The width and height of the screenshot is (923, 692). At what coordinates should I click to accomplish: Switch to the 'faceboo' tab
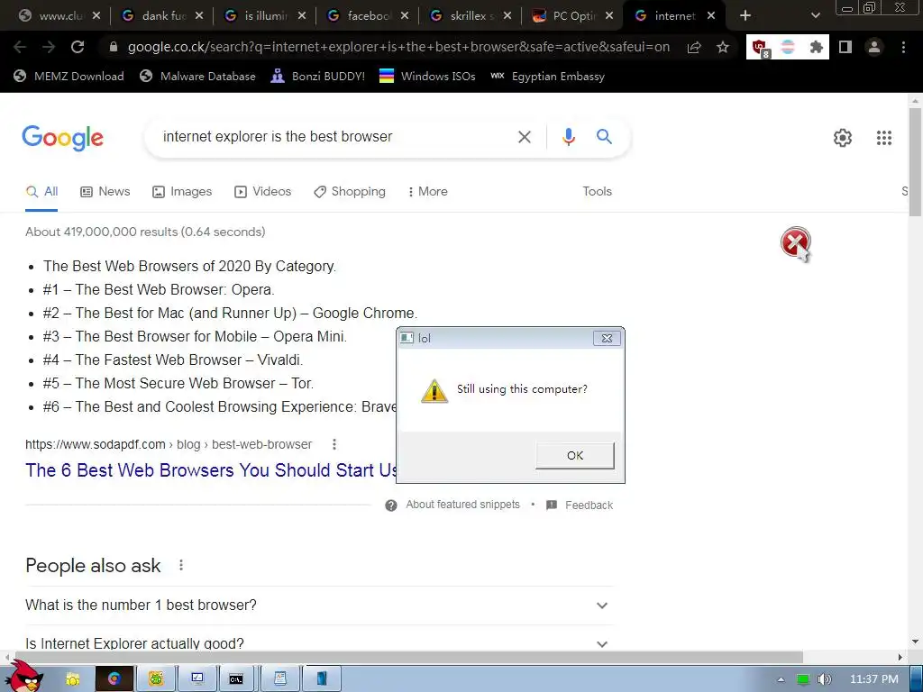(368, 16)
